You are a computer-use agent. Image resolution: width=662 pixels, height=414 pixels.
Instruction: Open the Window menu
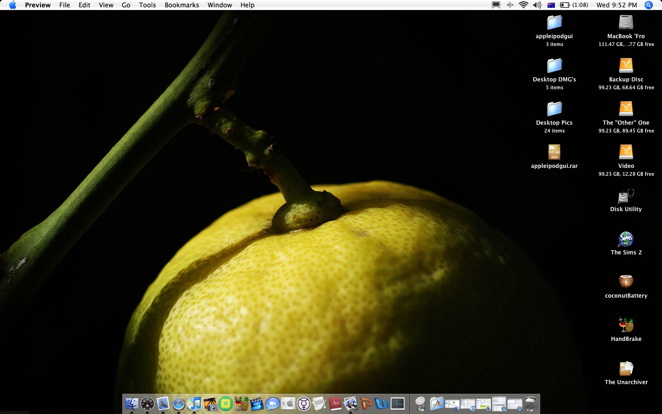220,5
